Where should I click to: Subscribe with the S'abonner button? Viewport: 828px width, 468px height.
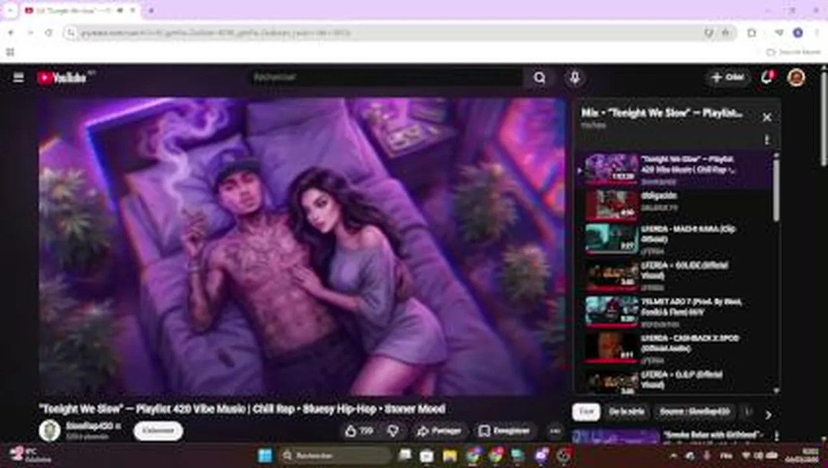(x=158, y=430)
